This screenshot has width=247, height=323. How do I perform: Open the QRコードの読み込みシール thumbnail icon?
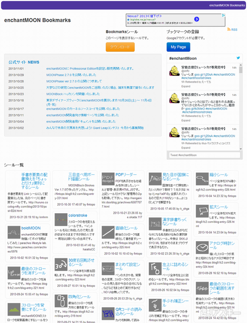pos(108,313)
